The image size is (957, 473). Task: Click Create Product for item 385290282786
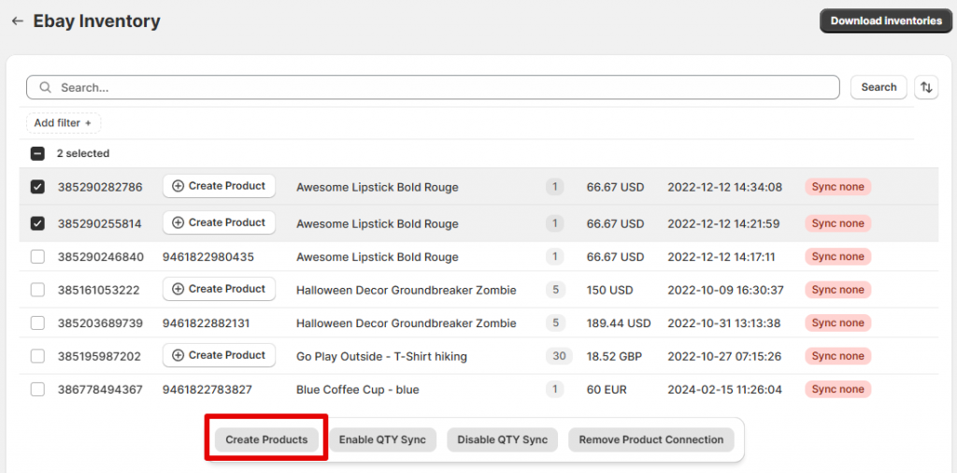219,186
